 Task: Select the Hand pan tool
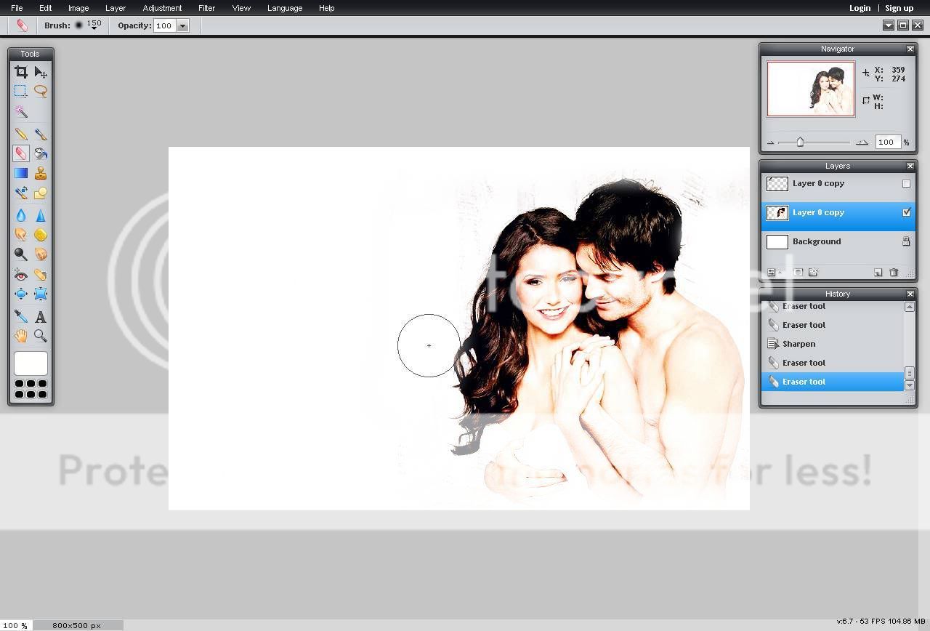pos(21,336)
